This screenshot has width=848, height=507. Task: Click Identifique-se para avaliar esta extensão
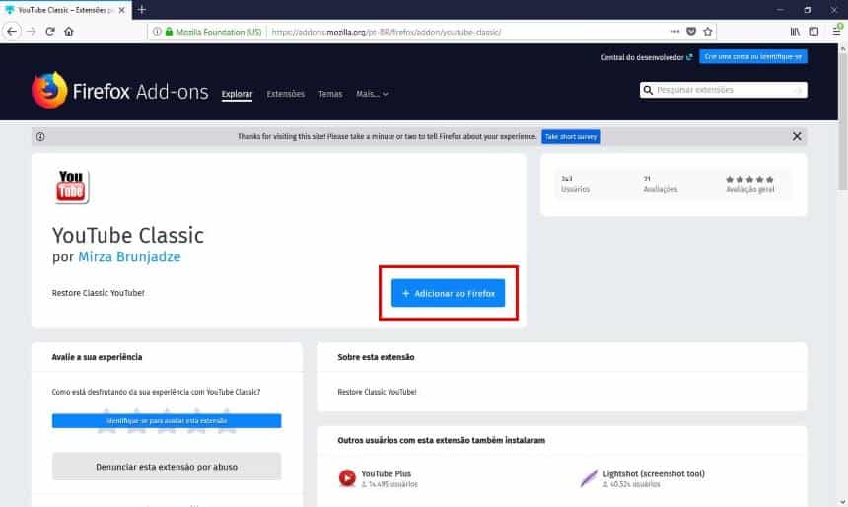[167, 421]
